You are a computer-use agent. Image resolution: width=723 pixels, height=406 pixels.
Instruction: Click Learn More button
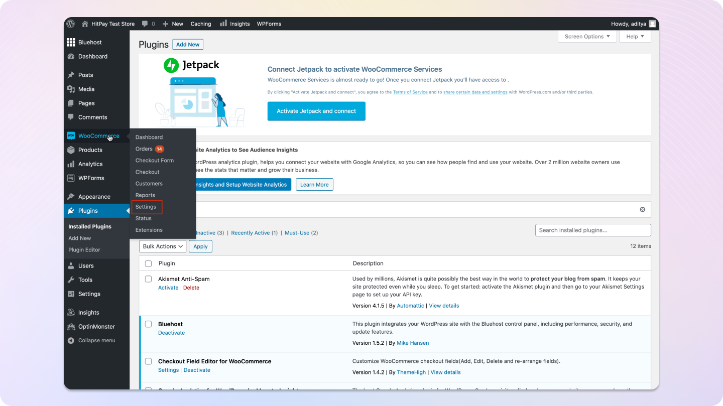[314, 184]
